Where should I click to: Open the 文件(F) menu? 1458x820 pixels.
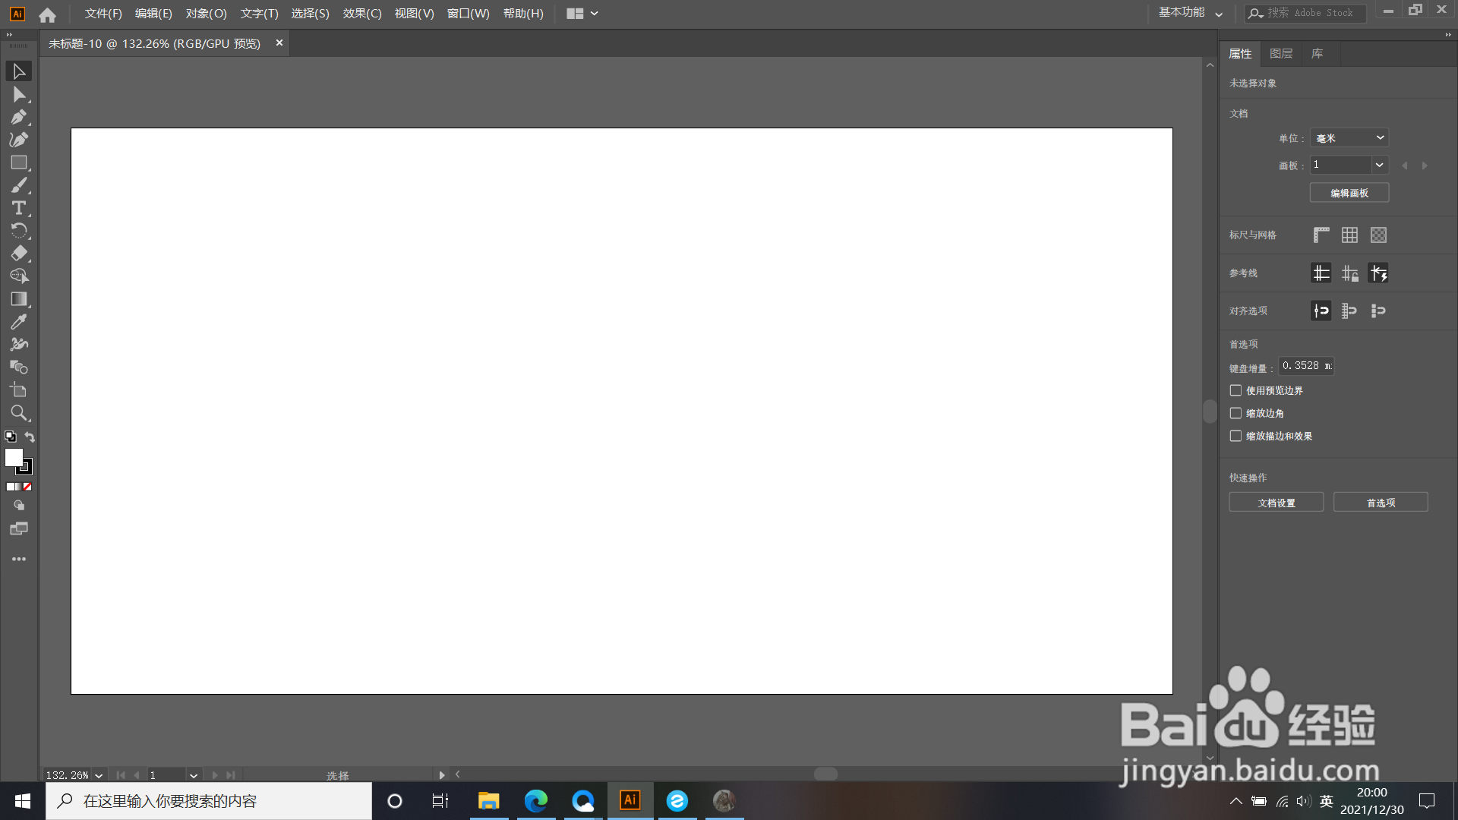tap(103, 13)
